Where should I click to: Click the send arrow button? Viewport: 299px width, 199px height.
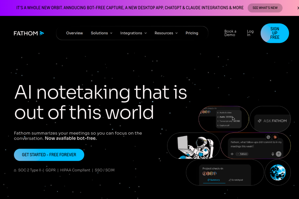point(279,154)
